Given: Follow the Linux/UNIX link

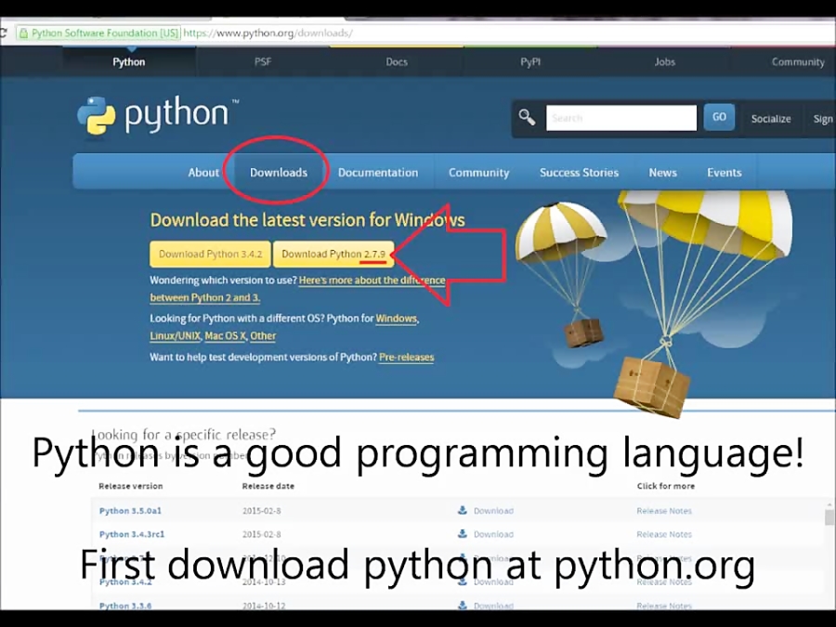Looking at the screenshot, I should pos(175,336).
